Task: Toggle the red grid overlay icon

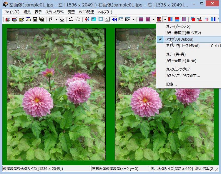Action: click(207, 19)
